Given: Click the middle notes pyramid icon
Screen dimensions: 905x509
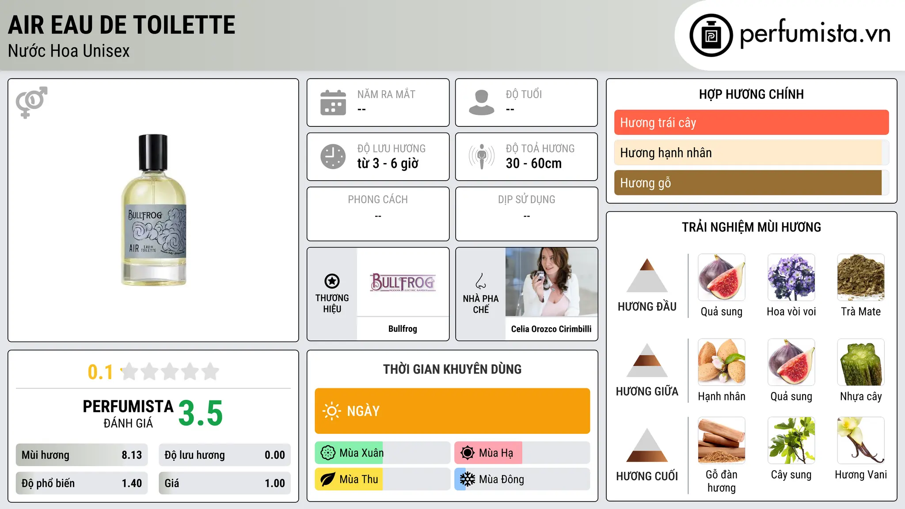Looking at the screenshot, I should (x=647, y=361).
